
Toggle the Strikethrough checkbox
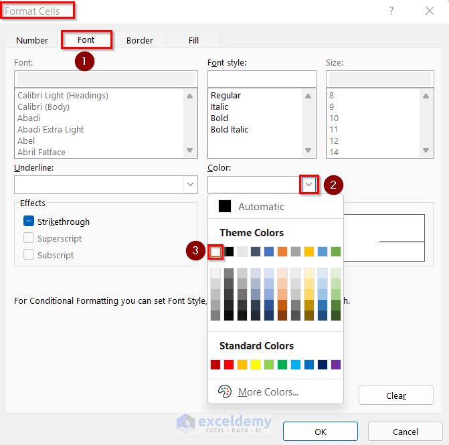[x=29, y=221]
